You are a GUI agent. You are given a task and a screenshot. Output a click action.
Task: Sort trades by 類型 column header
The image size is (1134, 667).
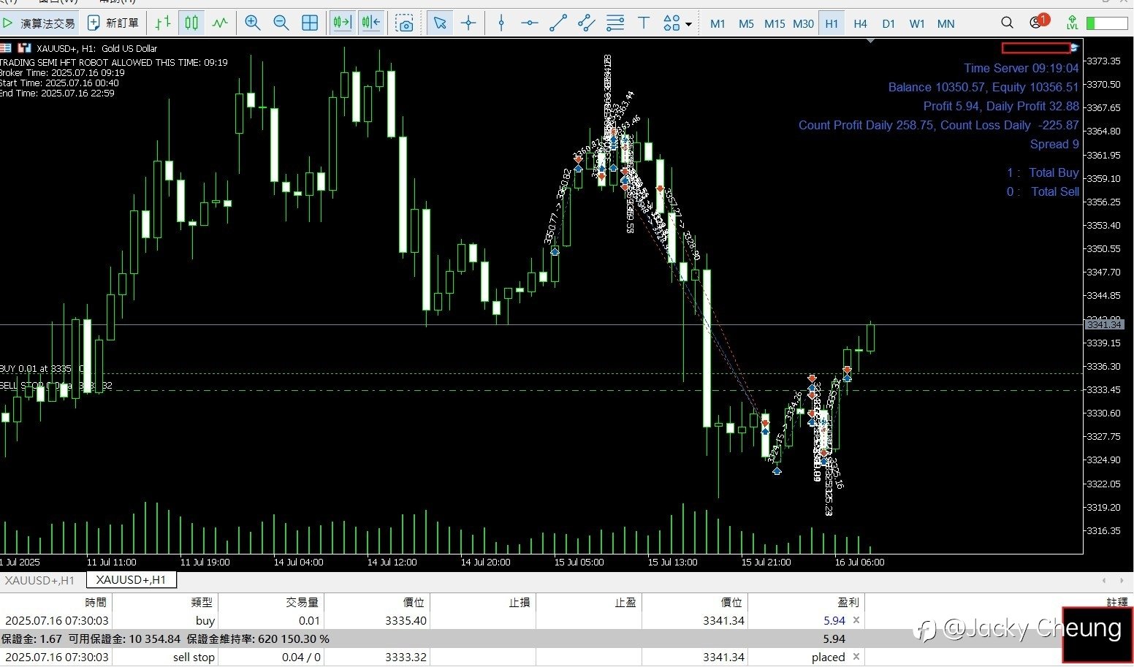(165, 602)
